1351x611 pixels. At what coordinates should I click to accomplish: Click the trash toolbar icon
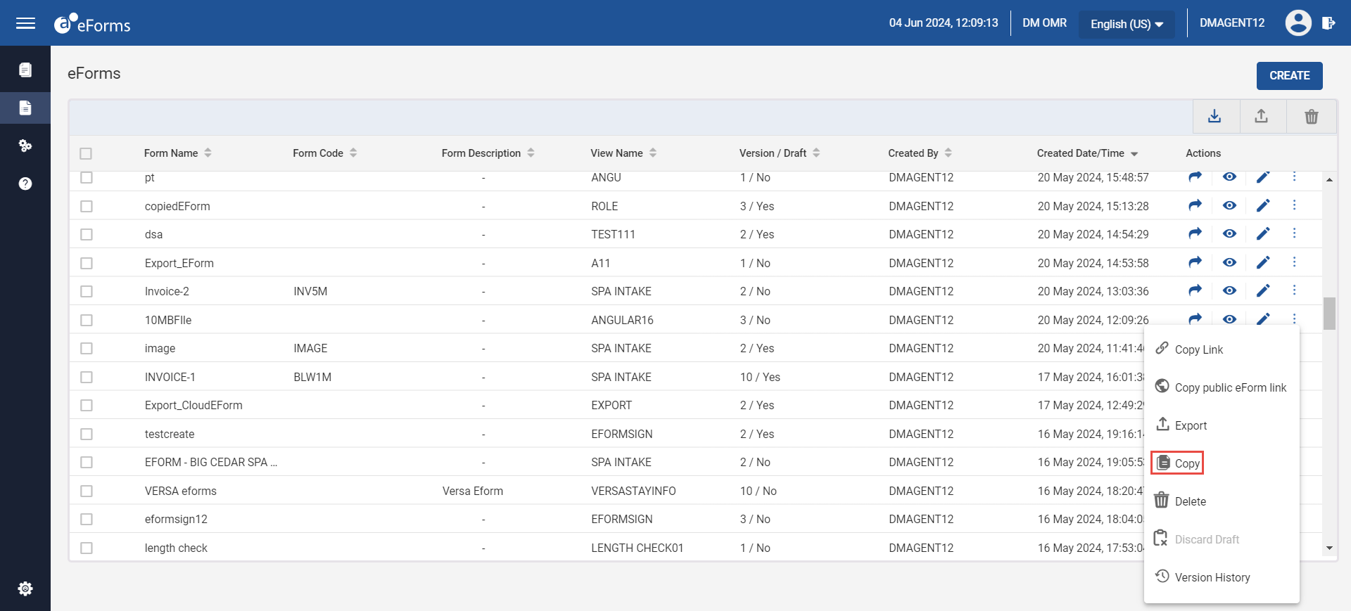[1311, 116]
